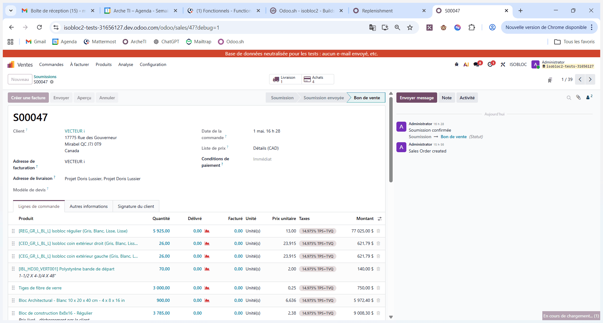Click the Conditions de paiement field
This screenshot has height=323, width=603.
(262, 159)
